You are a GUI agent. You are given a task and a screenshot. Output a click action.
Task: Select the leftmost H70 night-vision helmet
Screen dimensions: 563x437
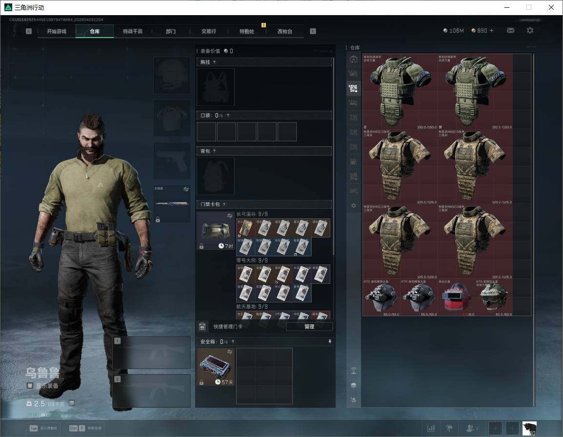(x=382, y=298)
